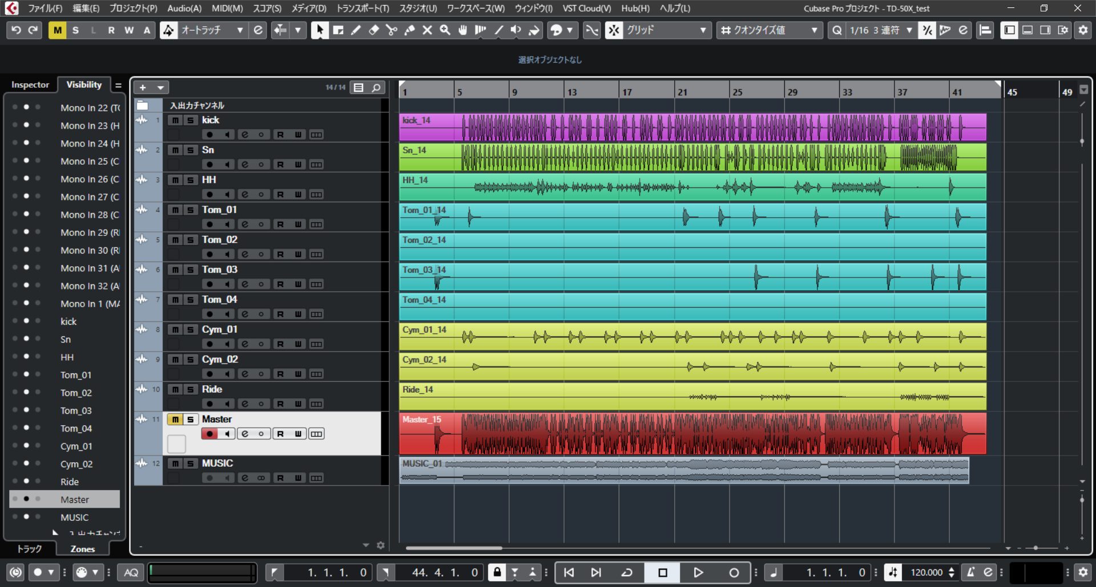Click the Add Track plus button
1096x587 pixels.
click(x=143, y=88)
